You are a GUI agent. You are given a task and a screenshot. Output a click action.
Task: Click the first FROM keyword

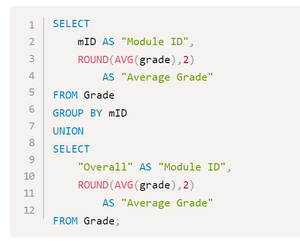pyautogui.click(x=65, y=96)
